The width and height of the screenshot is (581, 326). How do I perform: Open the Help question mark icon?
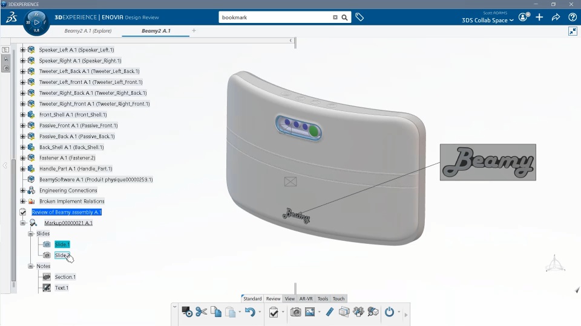[x=573, y=17]
